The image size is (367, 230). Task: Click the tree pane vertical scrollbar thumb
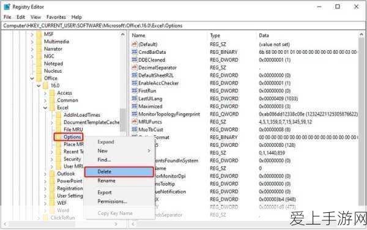123,121
